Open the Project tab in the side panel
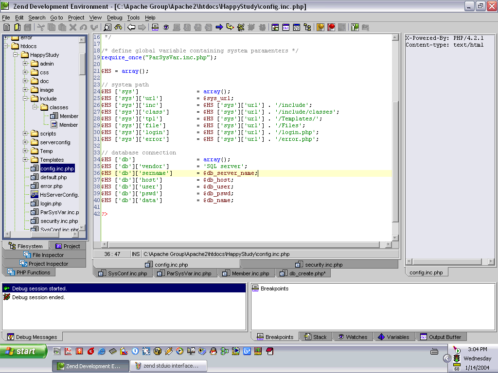498x373 pixels. 67,246
